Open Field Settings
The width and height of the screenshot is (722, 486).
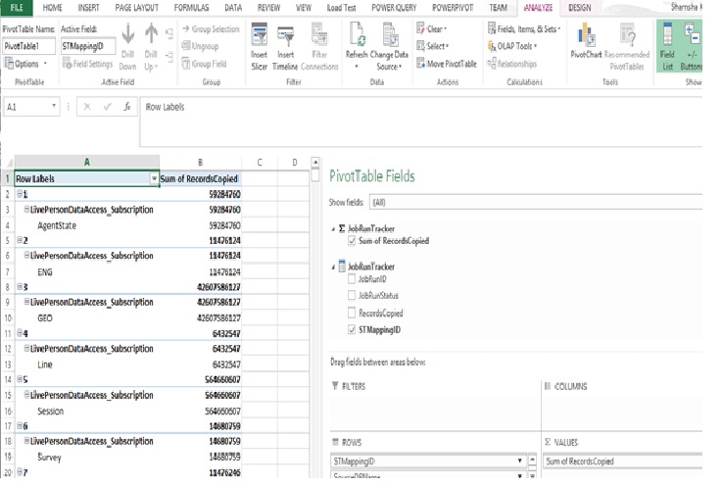coord(87,64)
